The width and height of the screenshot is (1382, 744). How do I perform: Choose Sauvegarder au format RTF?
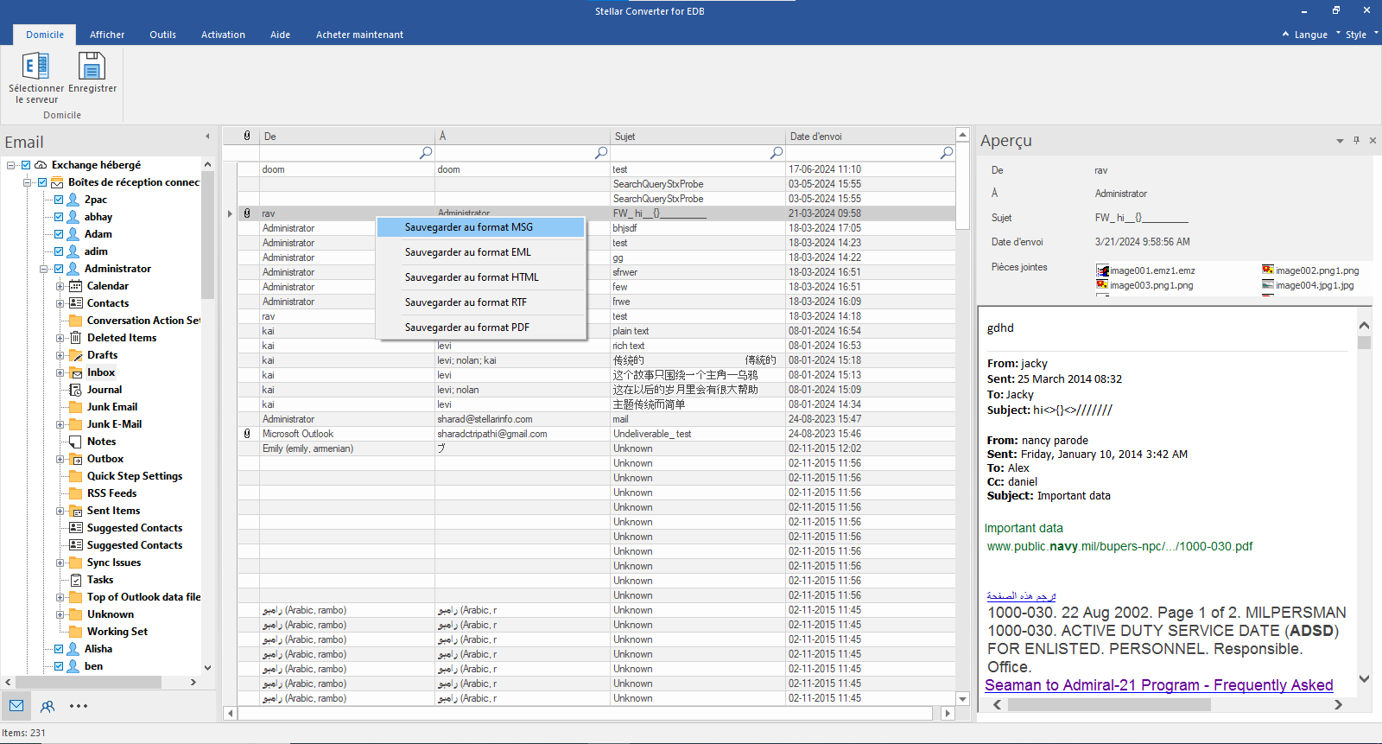[481, 302]
